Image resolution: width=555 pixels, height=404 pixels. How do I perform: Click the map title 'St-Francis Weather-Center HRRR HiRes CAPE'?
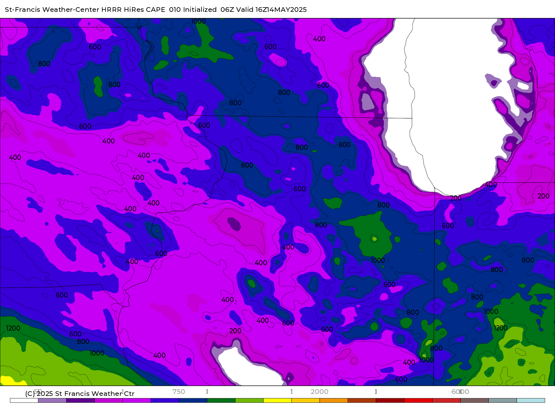(x=85, y=10)
